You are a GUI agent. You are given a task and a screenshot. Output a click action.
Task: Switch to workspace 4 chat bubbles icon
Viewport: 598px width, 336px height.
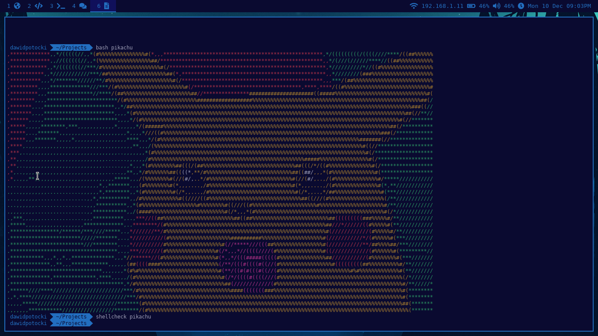tap(83, 6)
